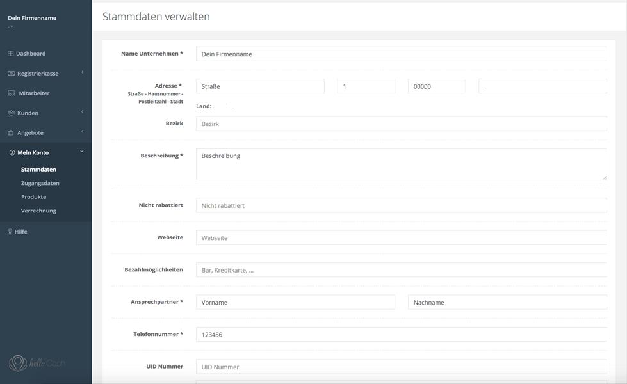627x384 pixels.
Task: Click the Bezirk input field
Action: [x=401, y=124]
